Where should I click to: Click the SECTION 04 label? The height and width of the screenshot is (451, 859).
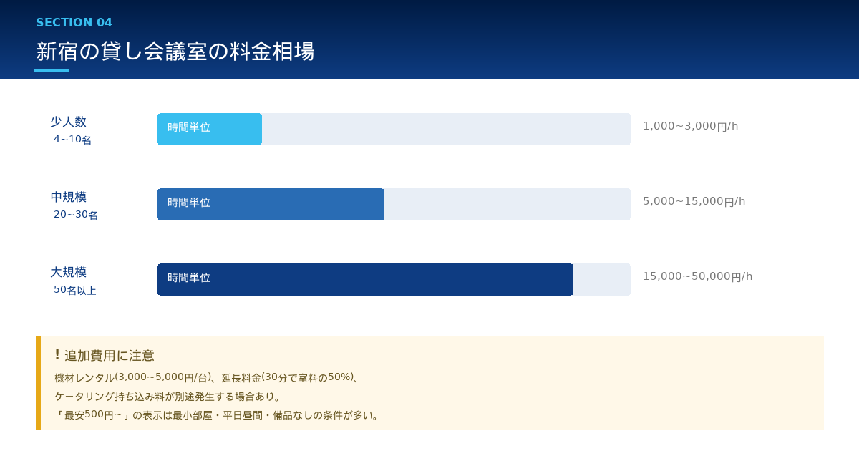click(74, 22)
